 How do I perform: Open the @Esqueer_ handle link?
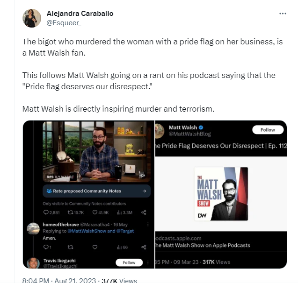pyautogui.click(x=64, y=23)
